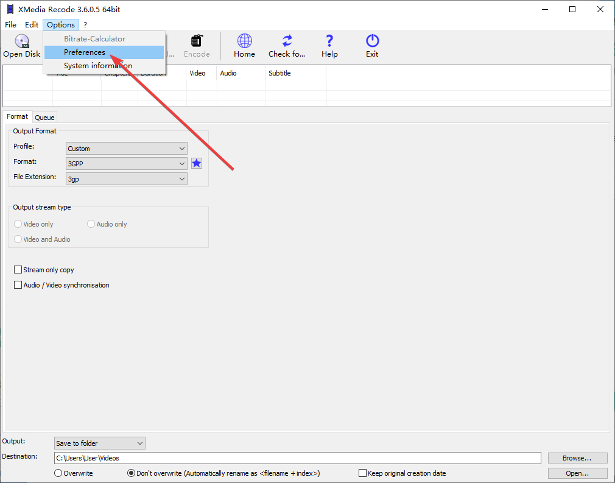Select System information menu entry

tap(104, 66)
